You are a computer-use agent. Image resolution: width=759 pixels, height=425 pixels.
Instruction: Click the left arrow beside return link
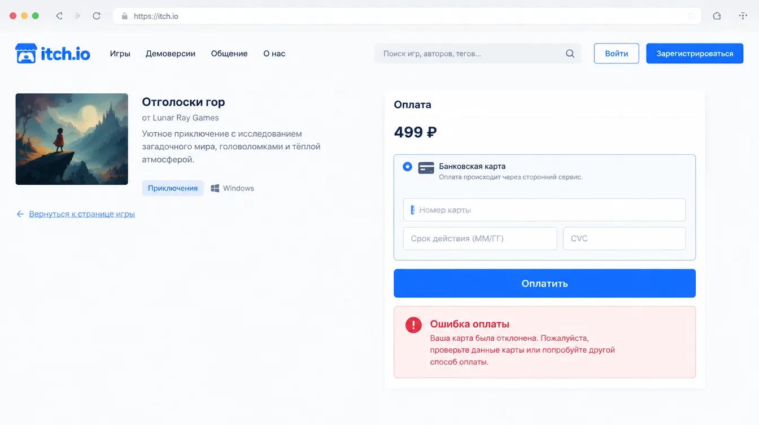[20, 214]
